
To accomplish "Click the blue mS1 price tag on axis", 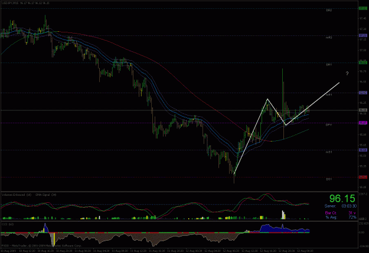I will tap(363, 150).
